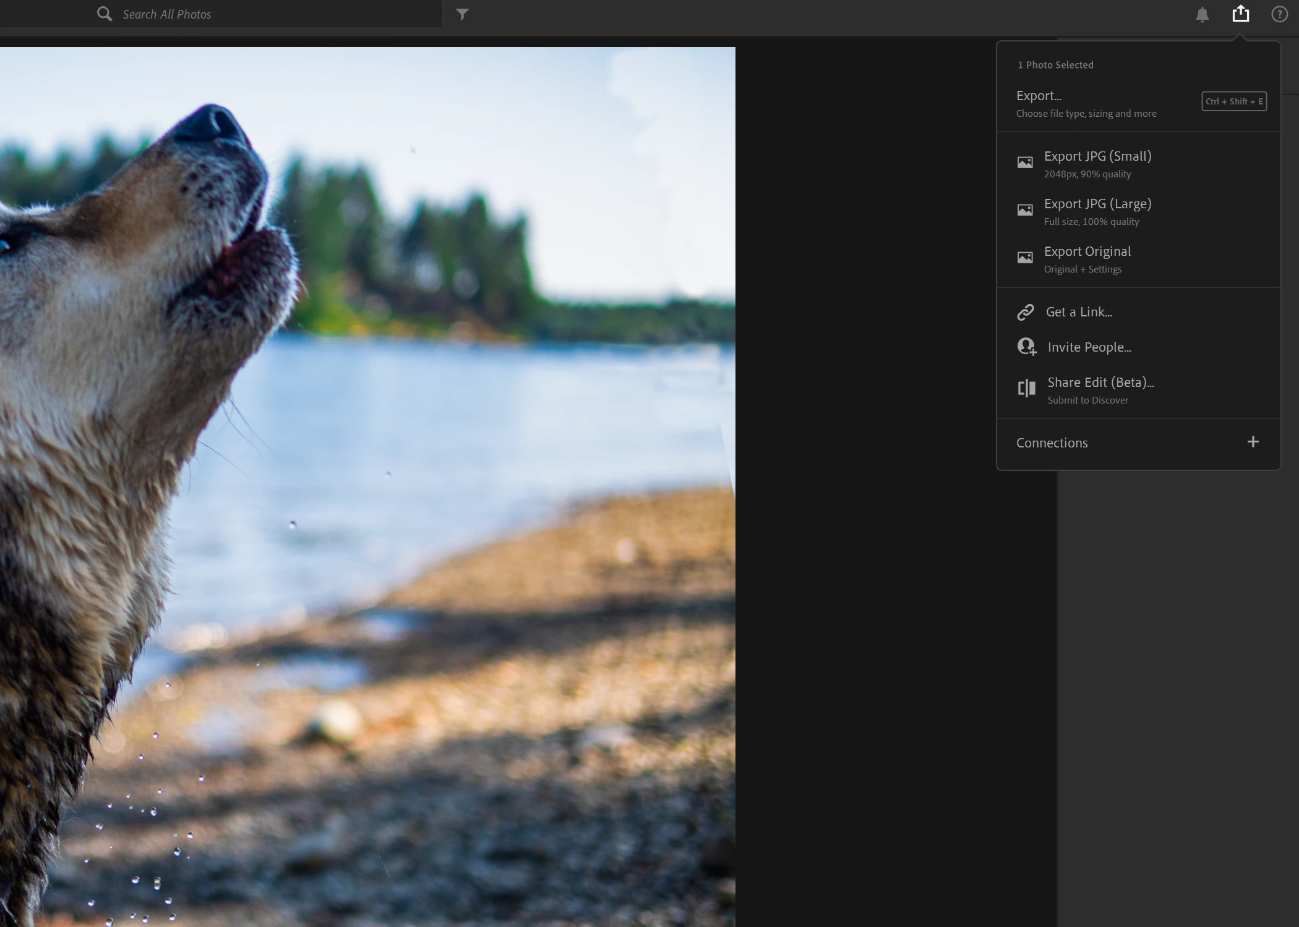
Task: Click the Invite People person icon
Action: pos(1027,347)
